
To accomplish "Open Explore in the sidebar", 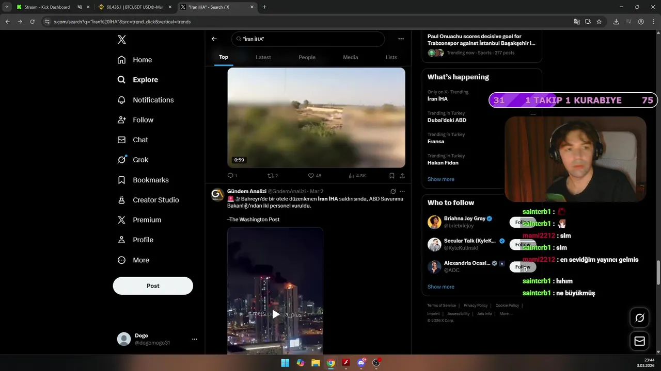I will 138,80.
